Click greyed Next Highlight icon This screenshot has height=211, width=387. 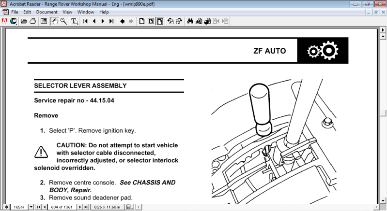225,21
